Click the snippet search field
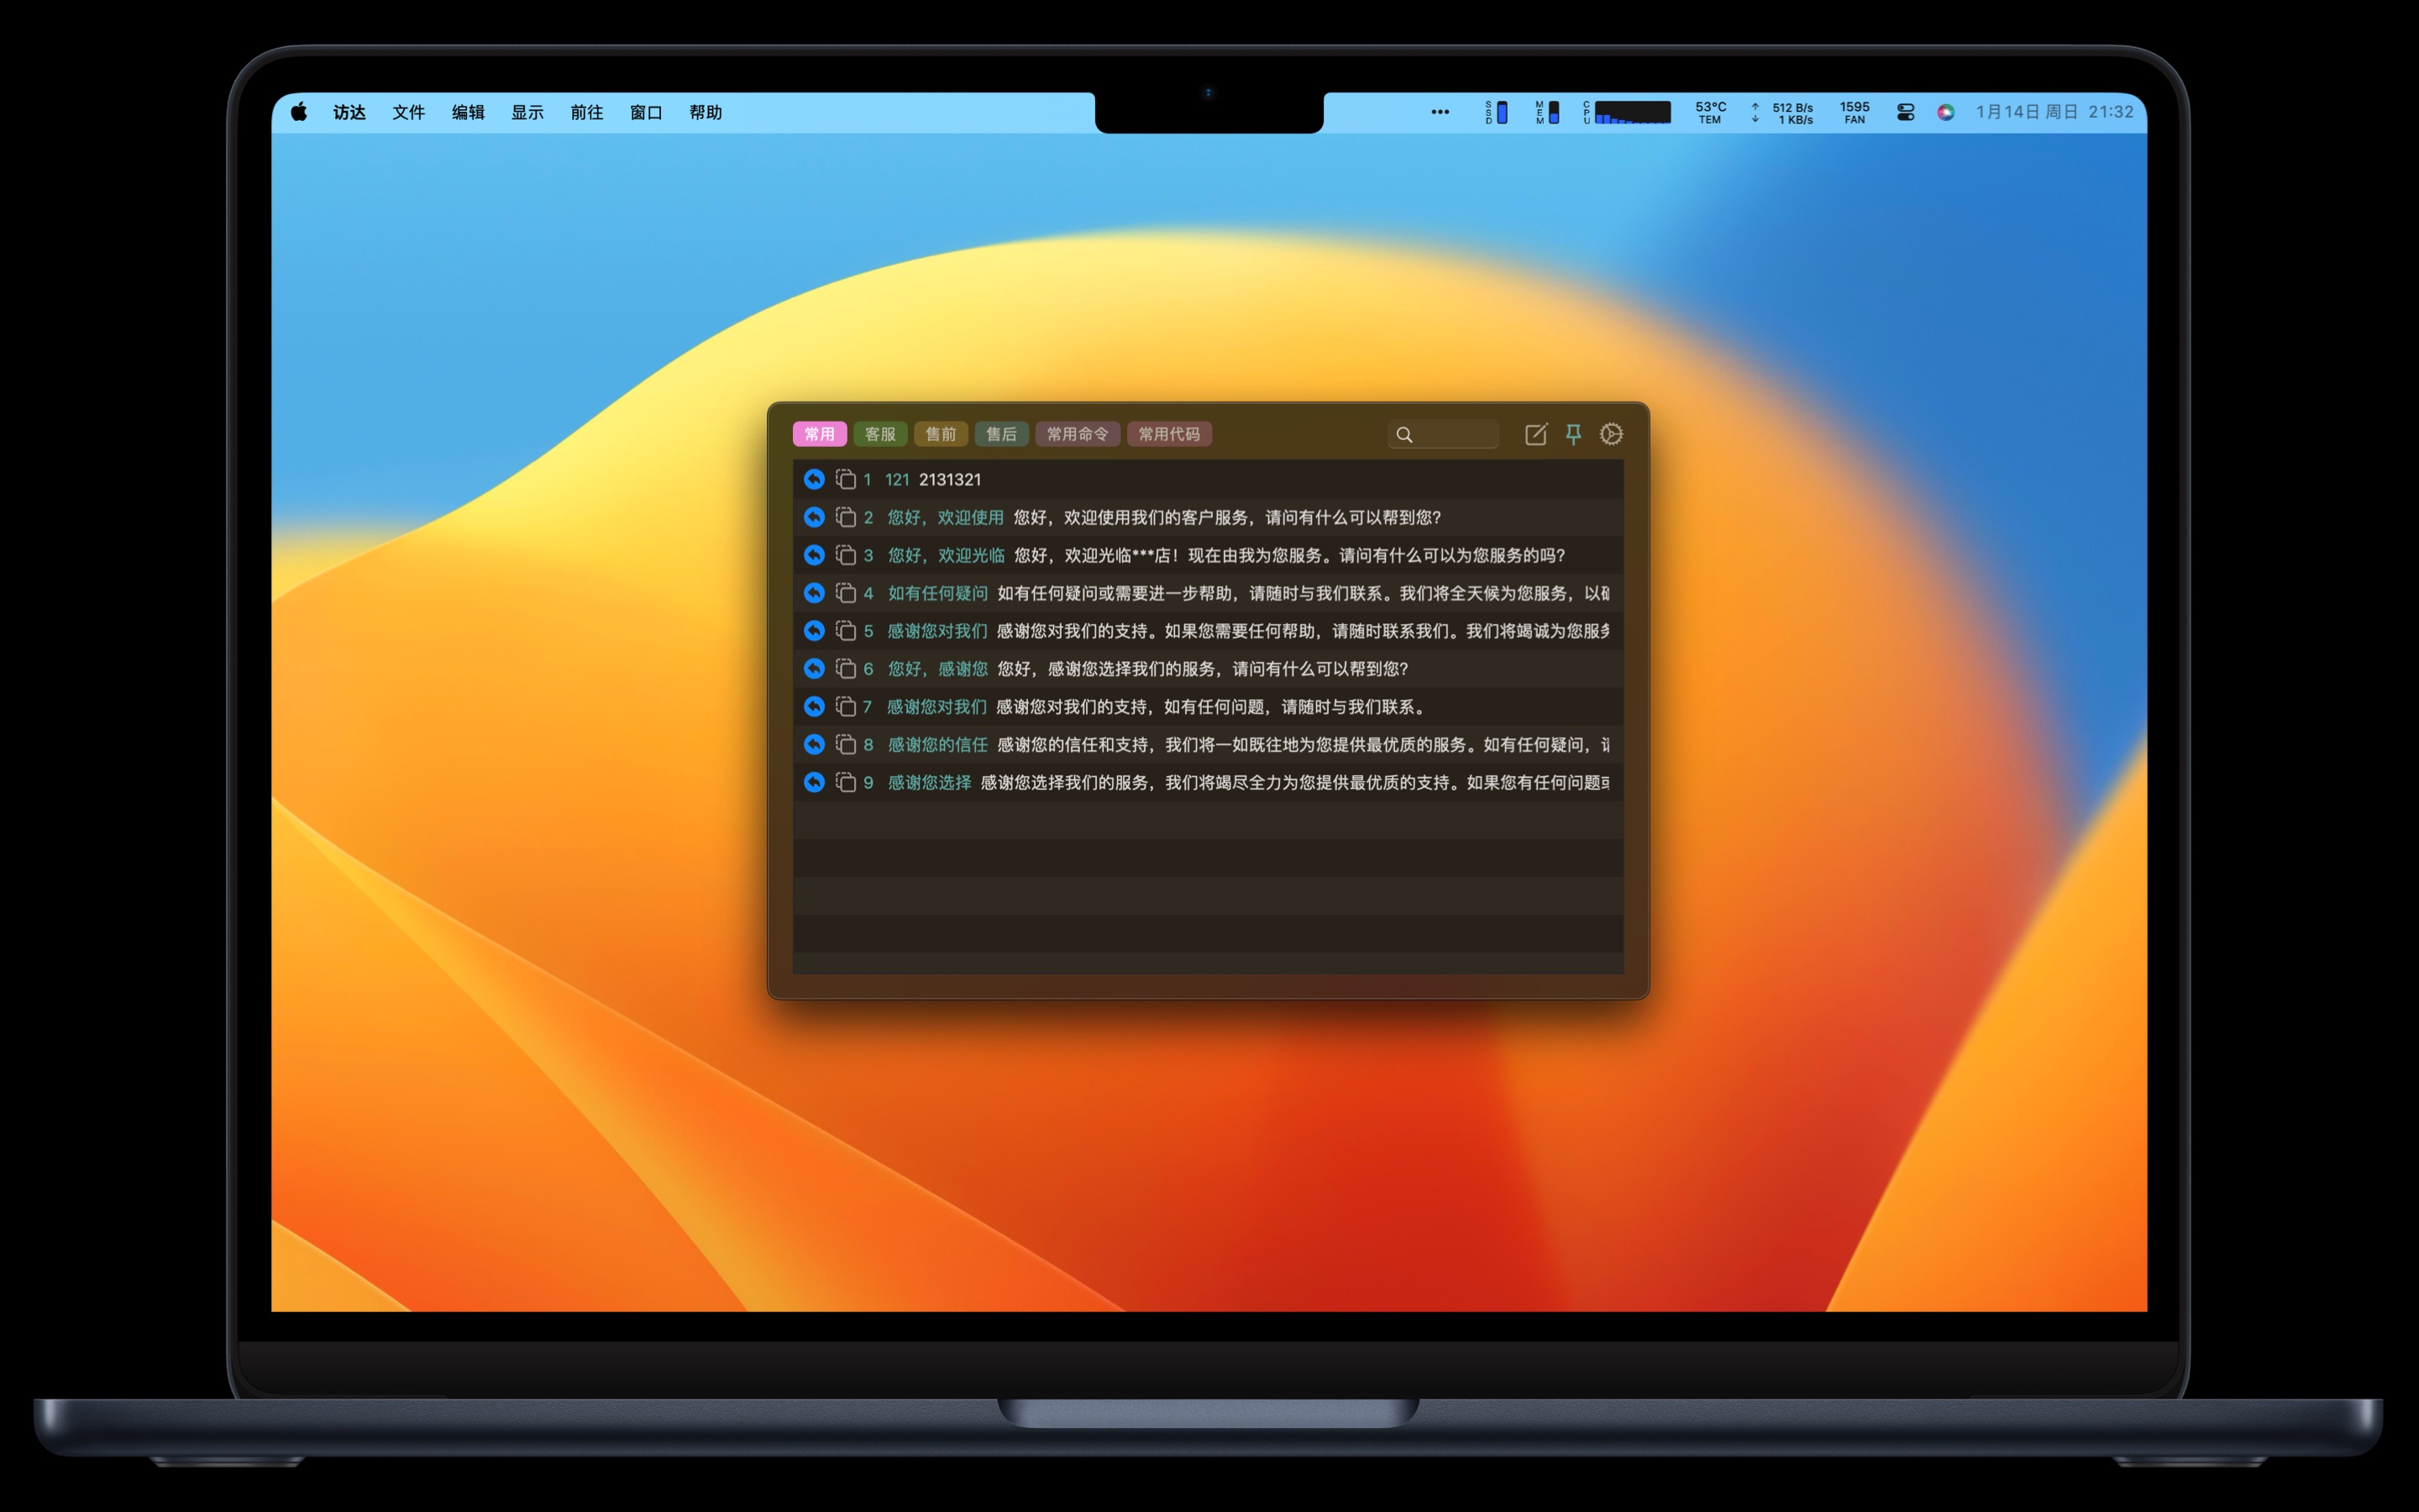 [1451, 434]
